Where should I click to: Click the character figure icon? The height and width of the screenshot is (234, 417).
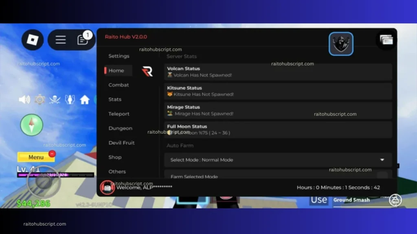[70, 100]
